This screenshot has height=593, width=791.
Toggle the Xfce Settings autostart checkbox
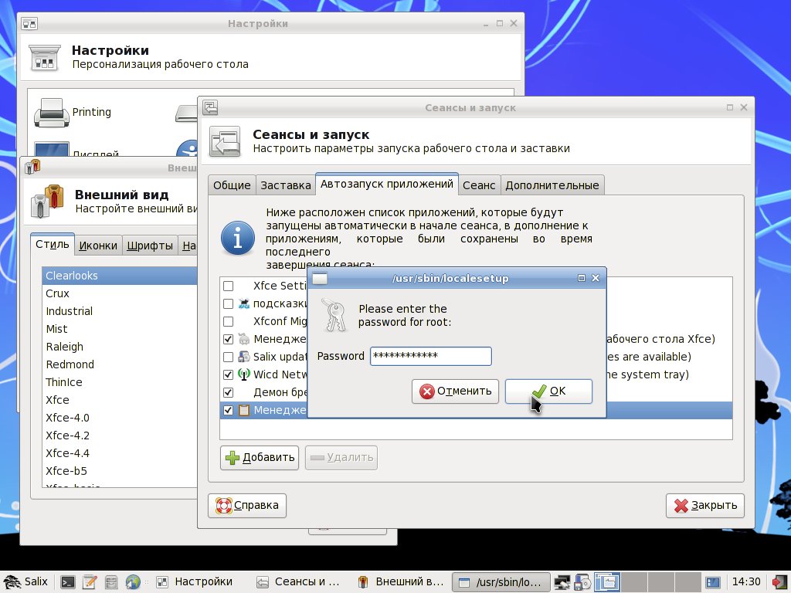click(229, 286)
